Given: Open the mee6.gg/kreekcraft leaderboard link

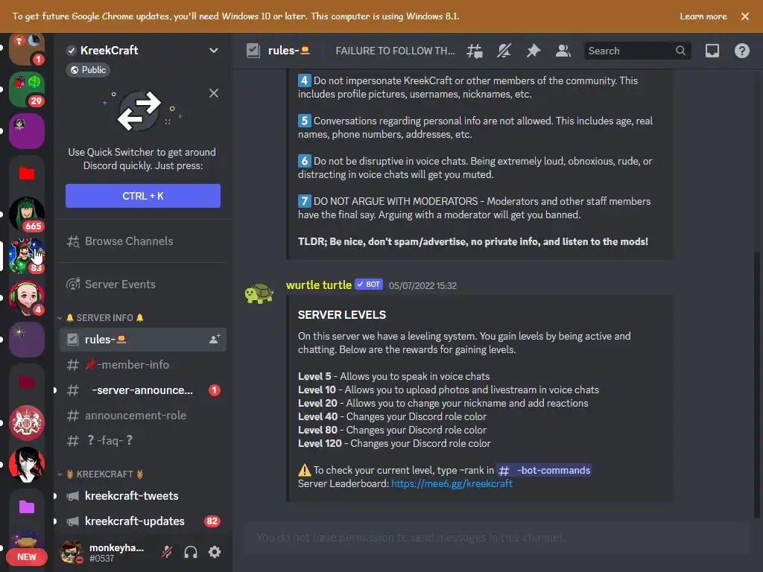Looking at the screenshot, I should [452, 484].
